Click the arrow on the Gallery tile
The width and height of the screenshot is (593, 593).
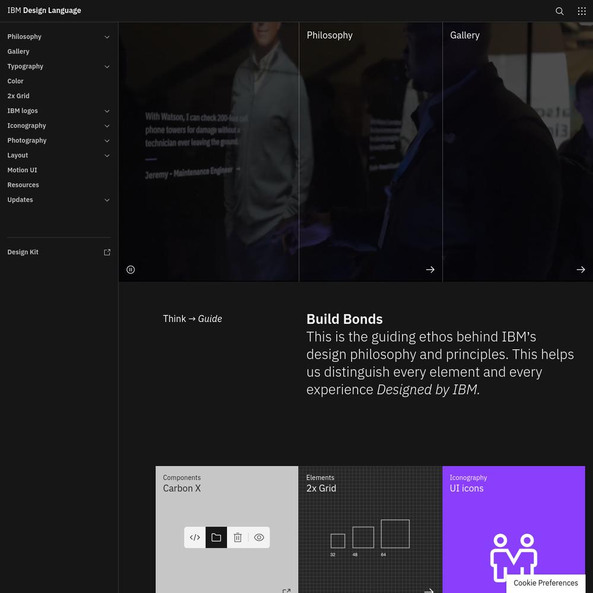pos(581,270)
